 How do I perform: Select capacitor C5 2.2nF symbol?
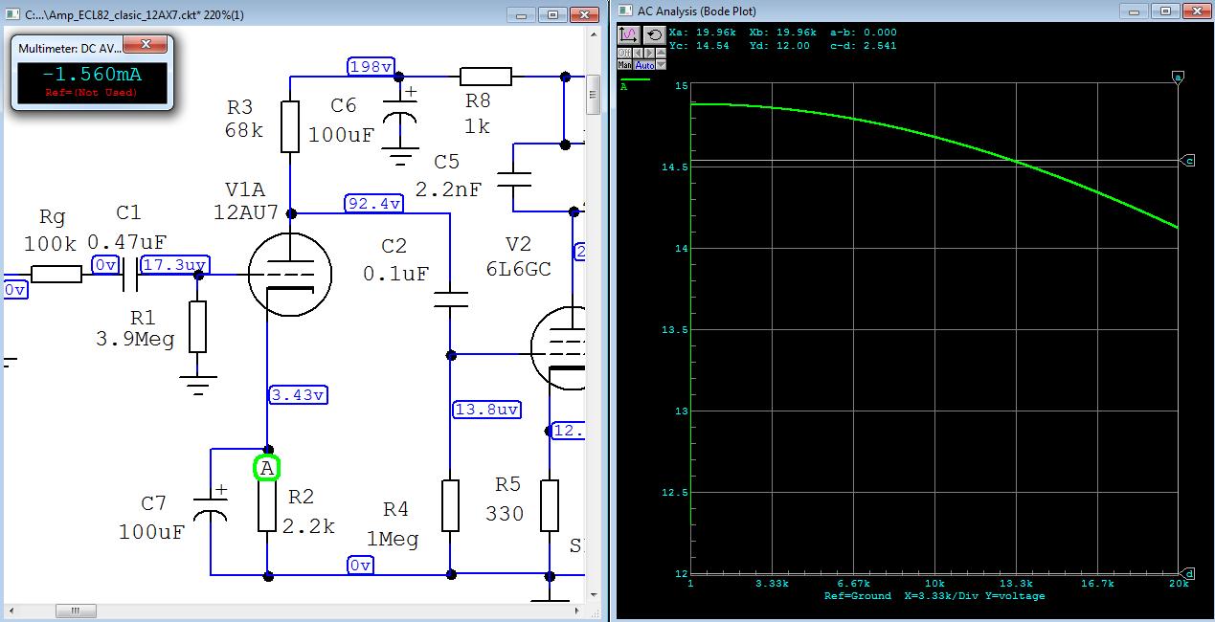(514, 178)
